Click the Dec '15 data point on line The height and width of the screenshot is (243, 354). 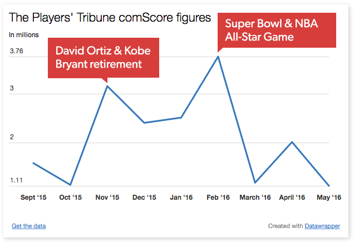(x=144, y=123)
